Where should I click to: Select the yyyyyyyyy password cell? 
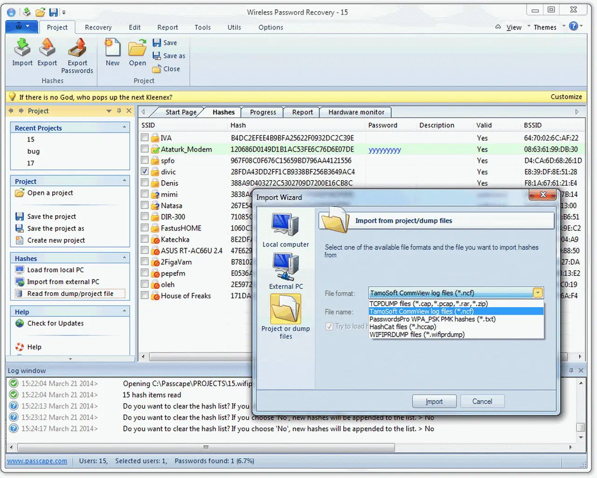coord(385,150)
